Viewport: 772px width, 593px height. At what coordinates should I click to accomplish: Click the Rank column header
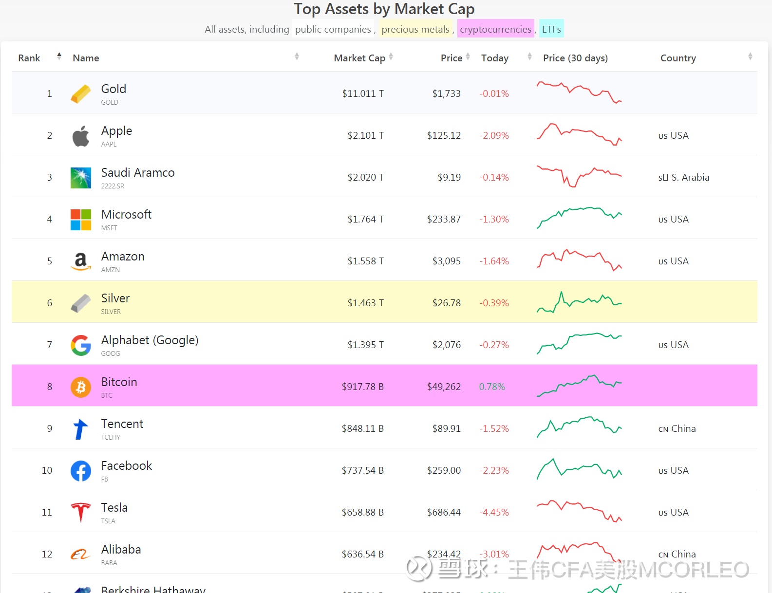click(x=29, y=58)
